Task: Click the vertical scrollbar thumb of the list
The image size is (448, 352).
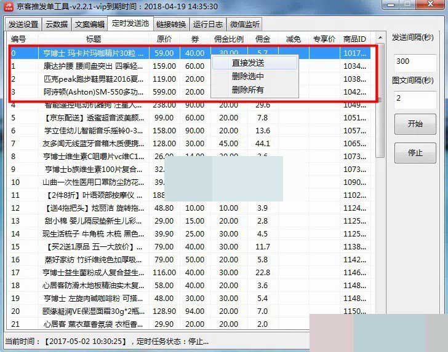Action: pyautogui.click(x=380, y=100)
